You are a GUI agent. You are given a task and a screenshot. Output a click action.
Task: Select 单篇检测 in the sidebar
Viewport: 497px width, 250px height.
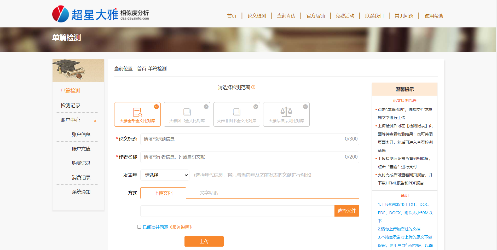coord(71,91)
